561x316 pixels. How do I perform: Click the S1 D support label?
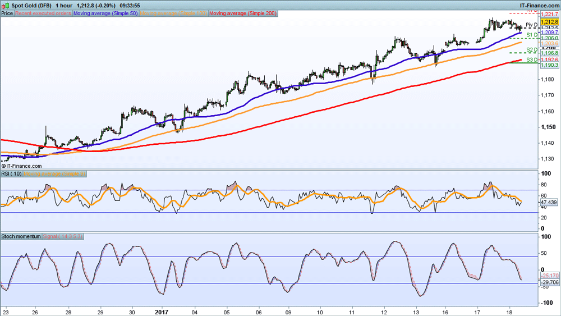tap(532, 35)
